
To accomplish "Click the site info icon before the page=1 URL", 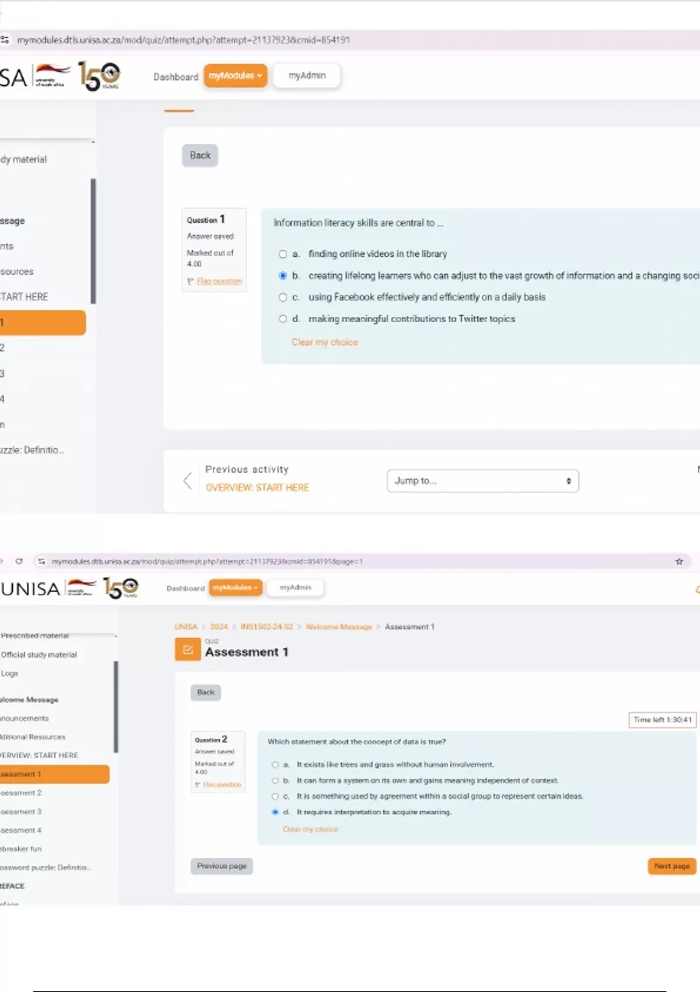I will 41,561.
